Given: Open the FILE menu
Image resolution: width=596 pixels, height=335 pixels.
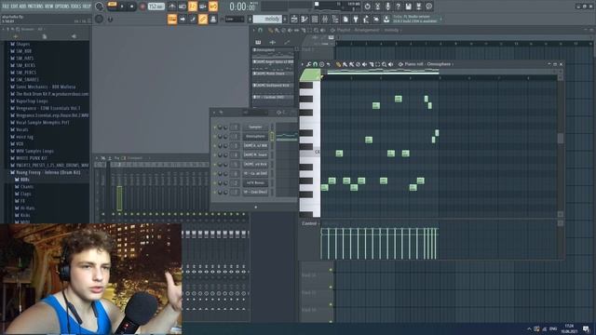Looking at the screenshot, I should (x=6, y=7).
